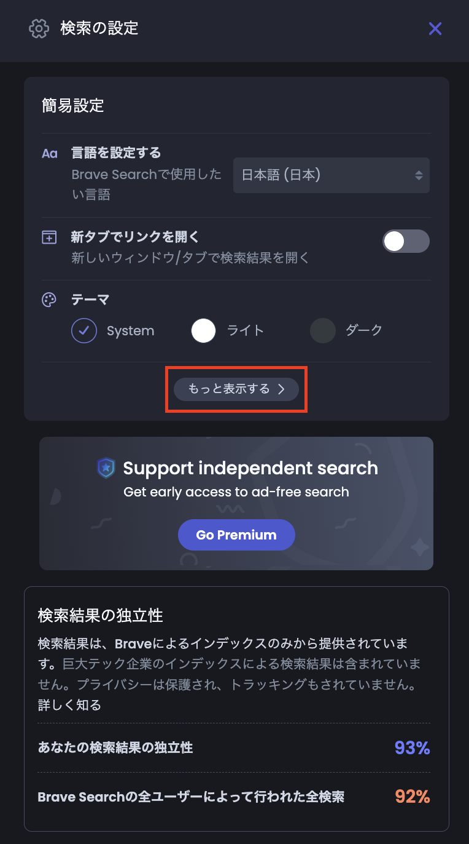
Task: Toggle 新タブでリンクを開く switch
Action: (x=406, y=241)
